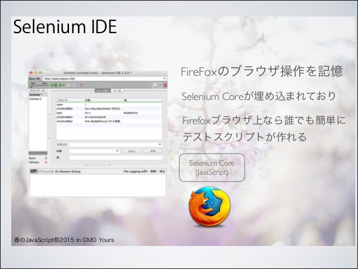358x269 pixels.
Task: Open the UI-Element tab
Action: pyautogui.click(x=62, y=171)
